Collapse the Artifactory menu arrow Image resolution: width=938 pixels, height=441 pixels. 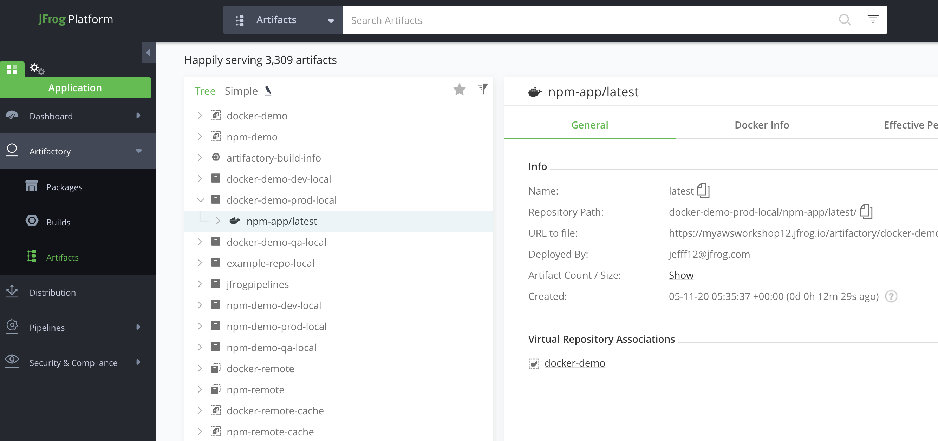[x=139, y=151]
